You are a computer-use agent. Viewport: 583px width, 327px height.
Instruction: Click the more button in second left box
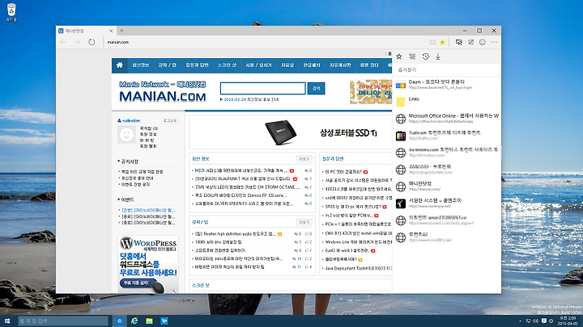click(304, 222)
